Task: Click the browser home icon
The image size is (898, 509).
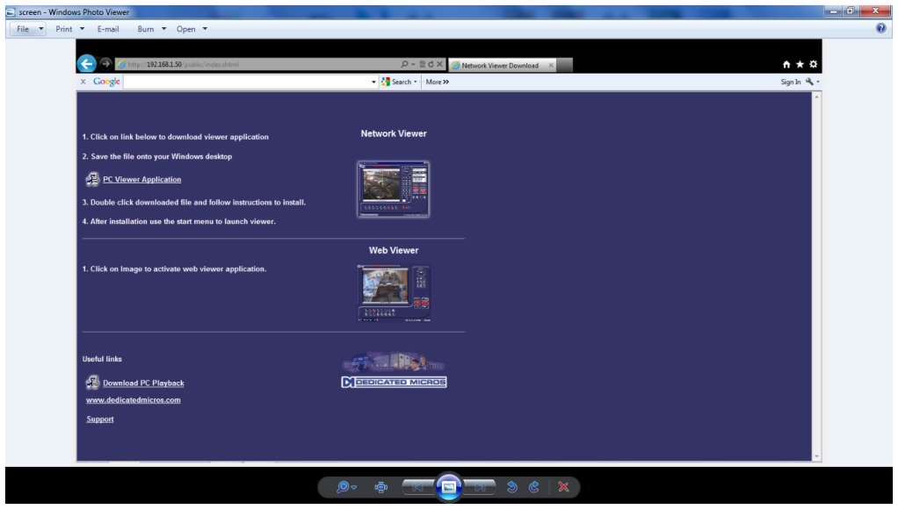Action: [x=786, y=65]
